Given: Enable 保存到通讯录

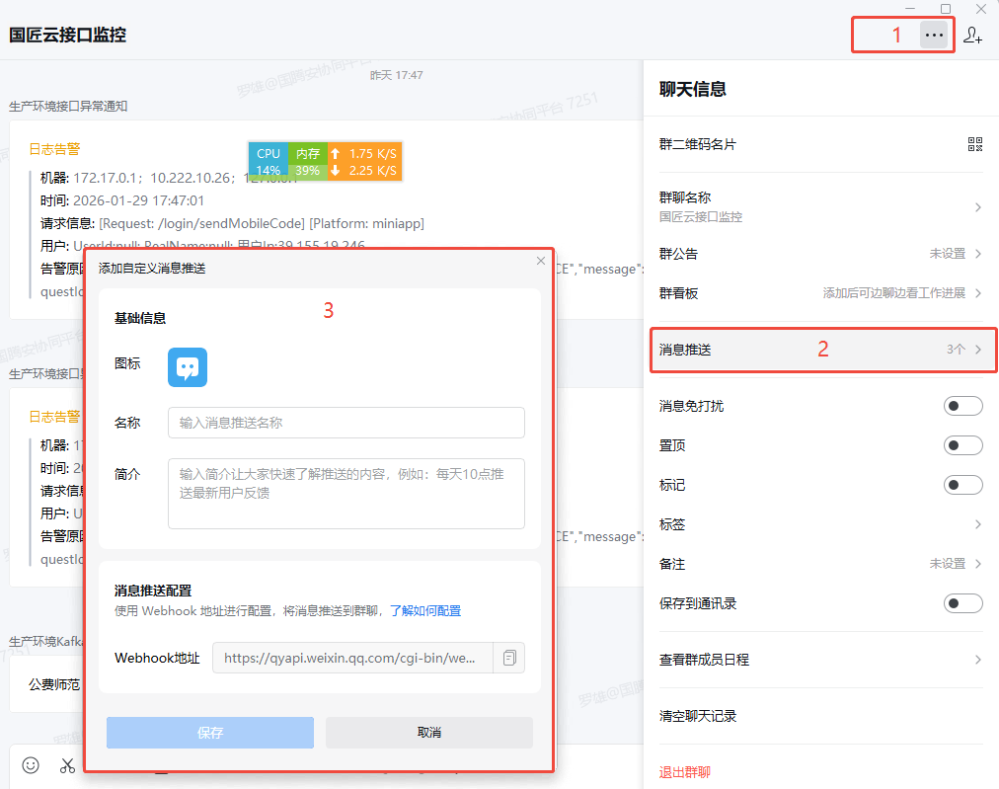Looking at the screenshot, I should point(962,602).
